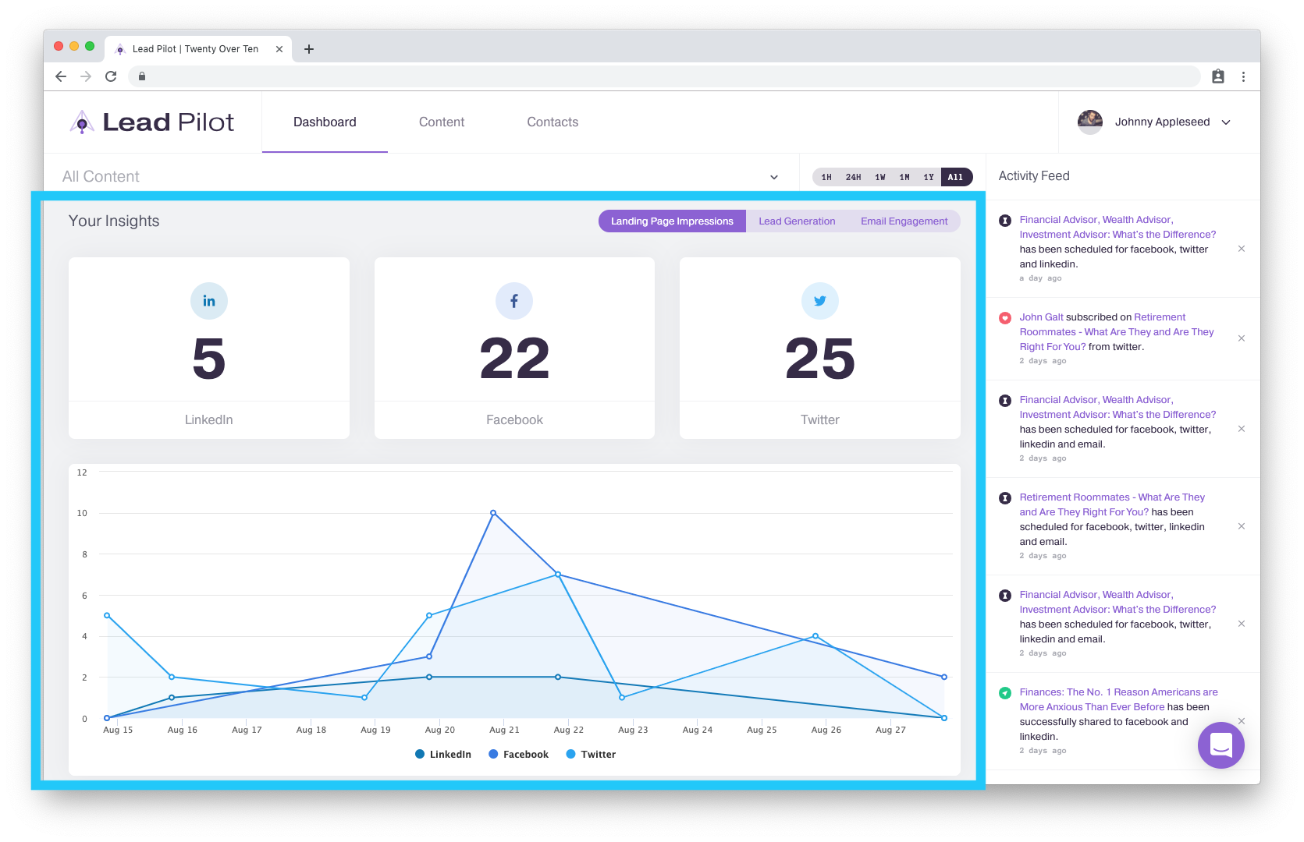Select the 1H time range

(826, 177)
